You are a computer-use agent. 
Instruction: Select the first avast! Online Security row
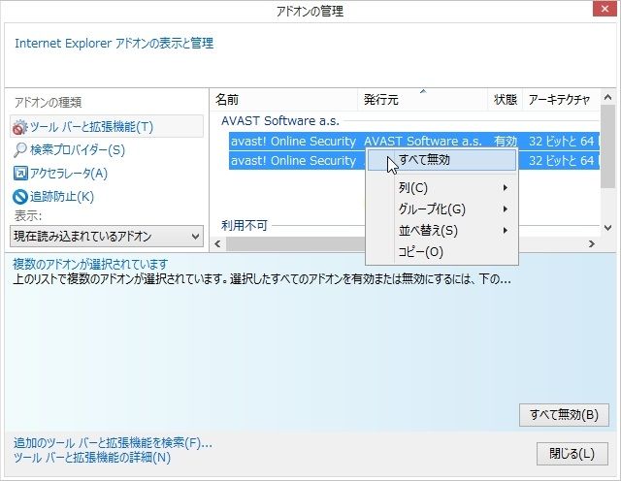pos(414,142)
